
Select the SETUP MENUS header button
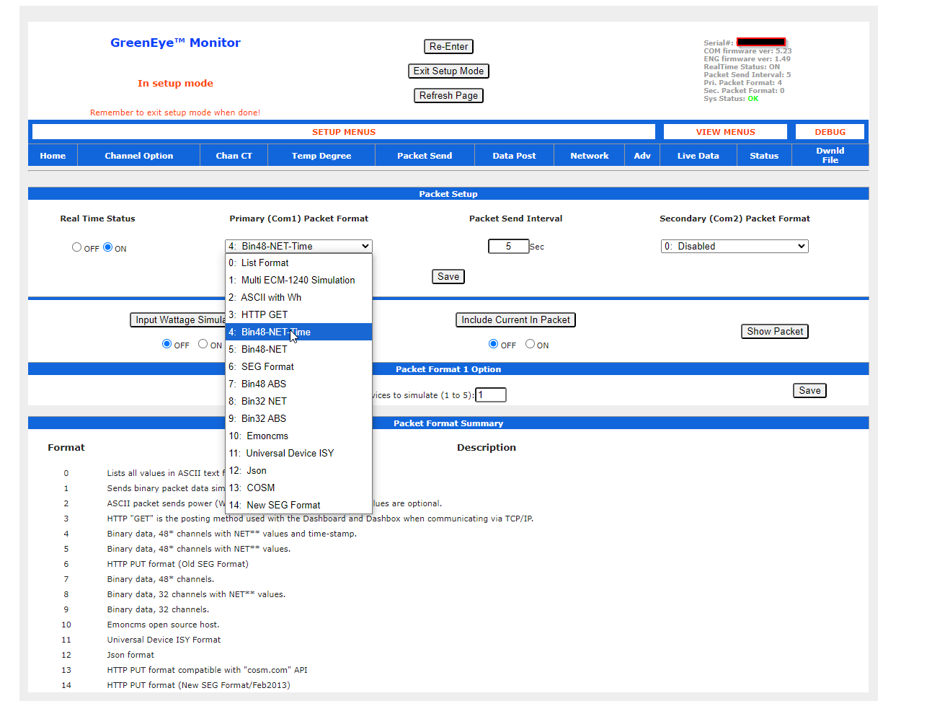coord(344,132)
